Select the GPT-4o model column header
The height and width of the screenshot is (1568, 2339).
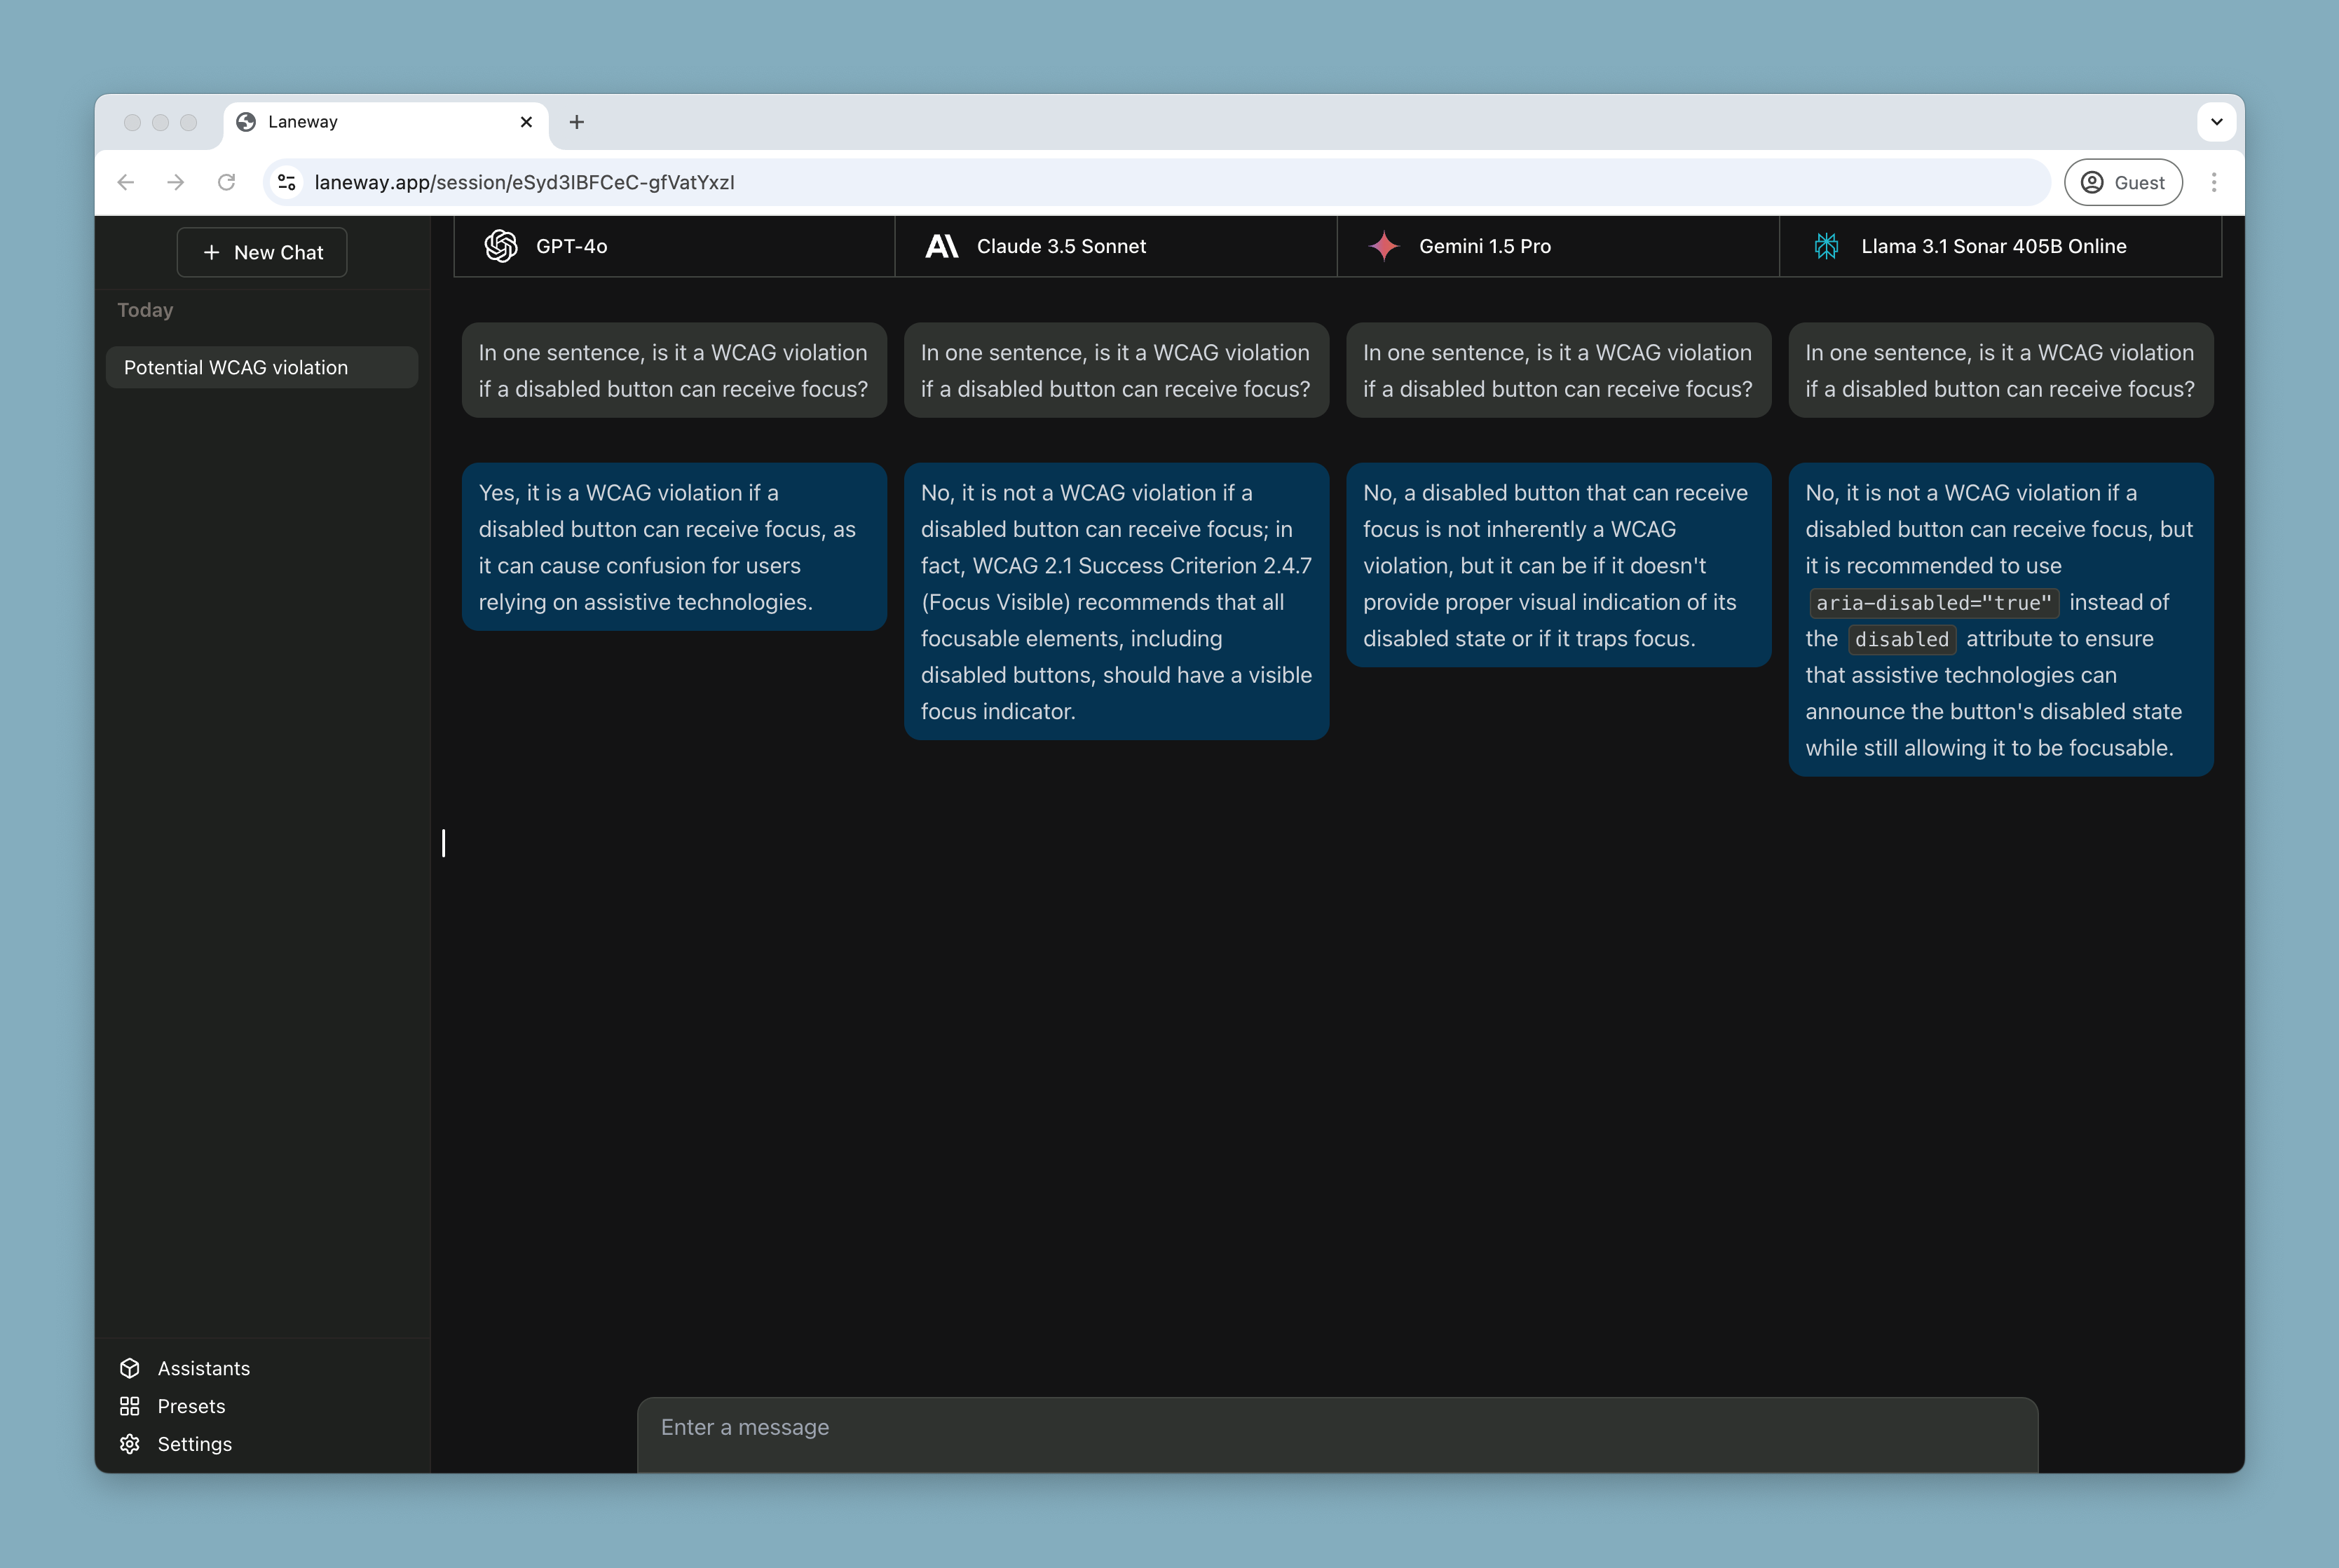click(x=675, y=246)
